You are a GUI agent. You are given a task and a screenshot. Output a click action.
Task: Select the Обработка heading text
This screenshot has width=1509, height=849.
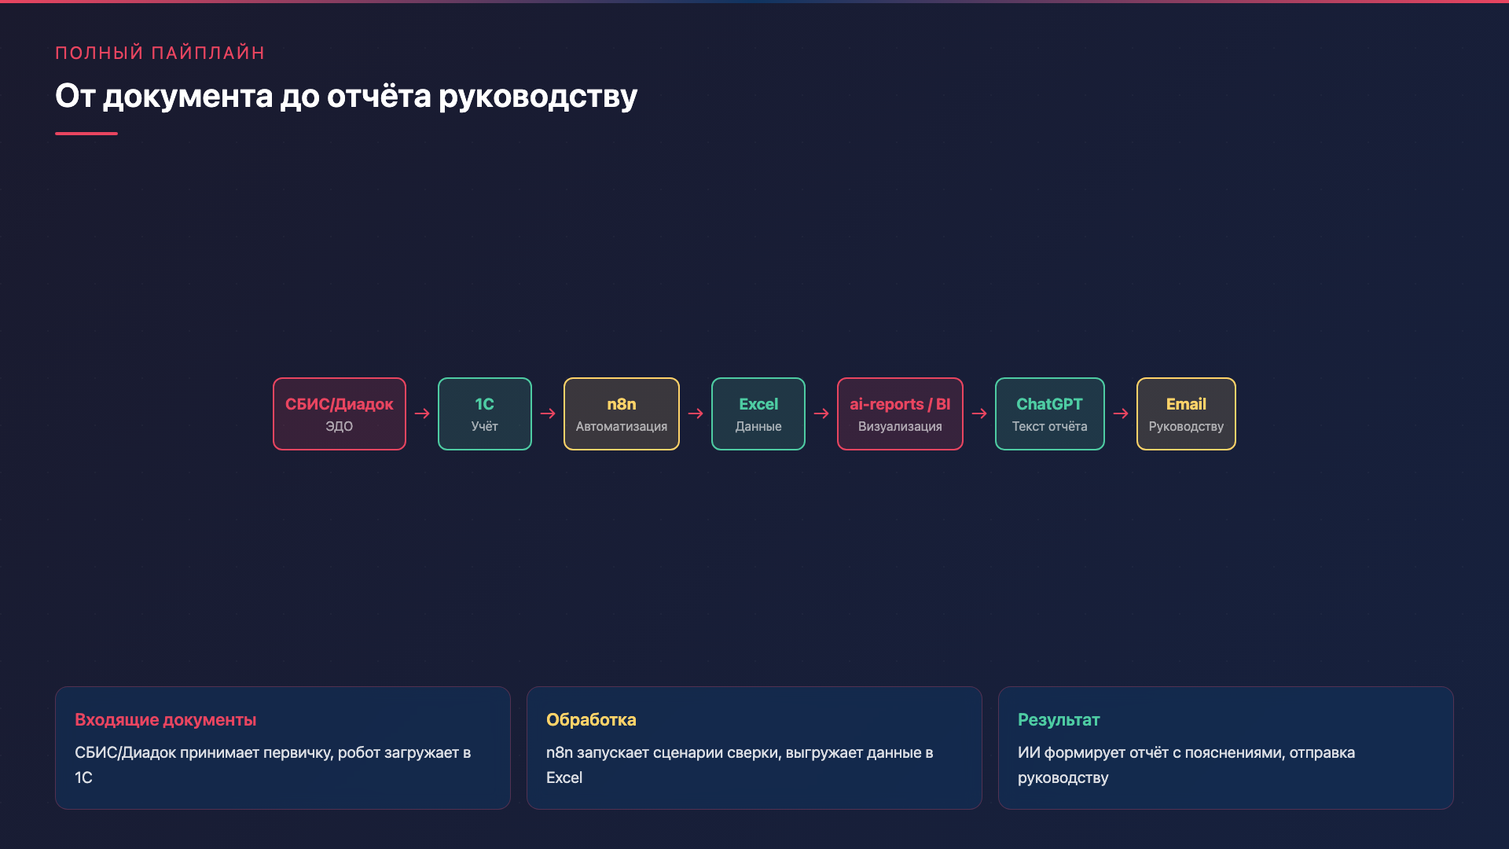pos(591,719)
